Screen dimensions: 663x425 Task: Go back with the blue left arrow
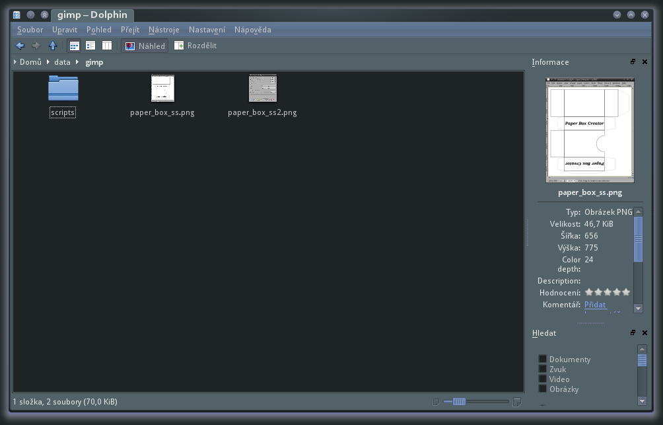coord(20,46)
